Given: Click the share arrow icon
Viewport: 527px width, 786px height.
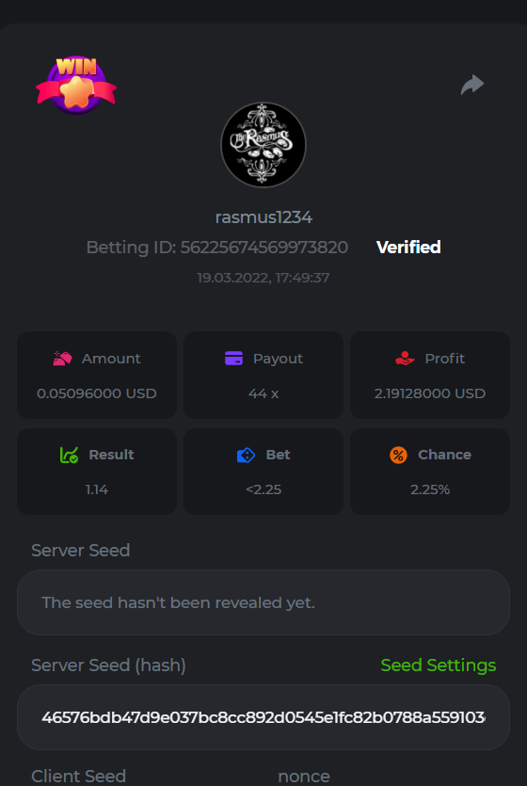Looking at the screenshot, I should (472, 85).
